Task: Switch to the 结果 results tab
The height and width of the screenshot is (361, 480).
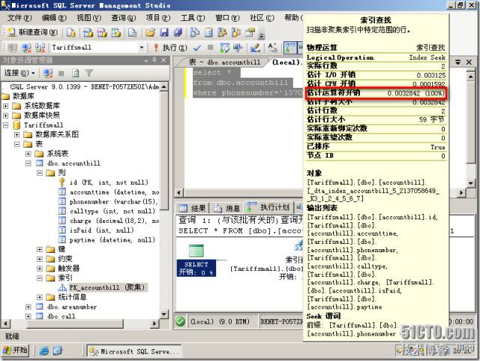Action: click(193, 209)
